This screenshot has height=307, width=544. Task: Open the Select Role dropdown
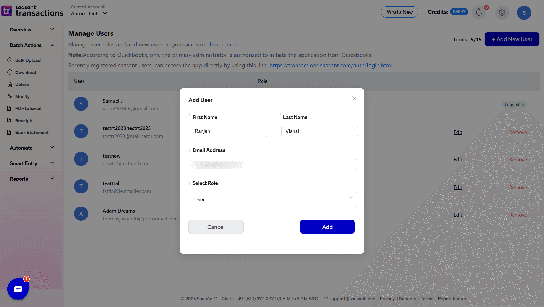(273, 199)
